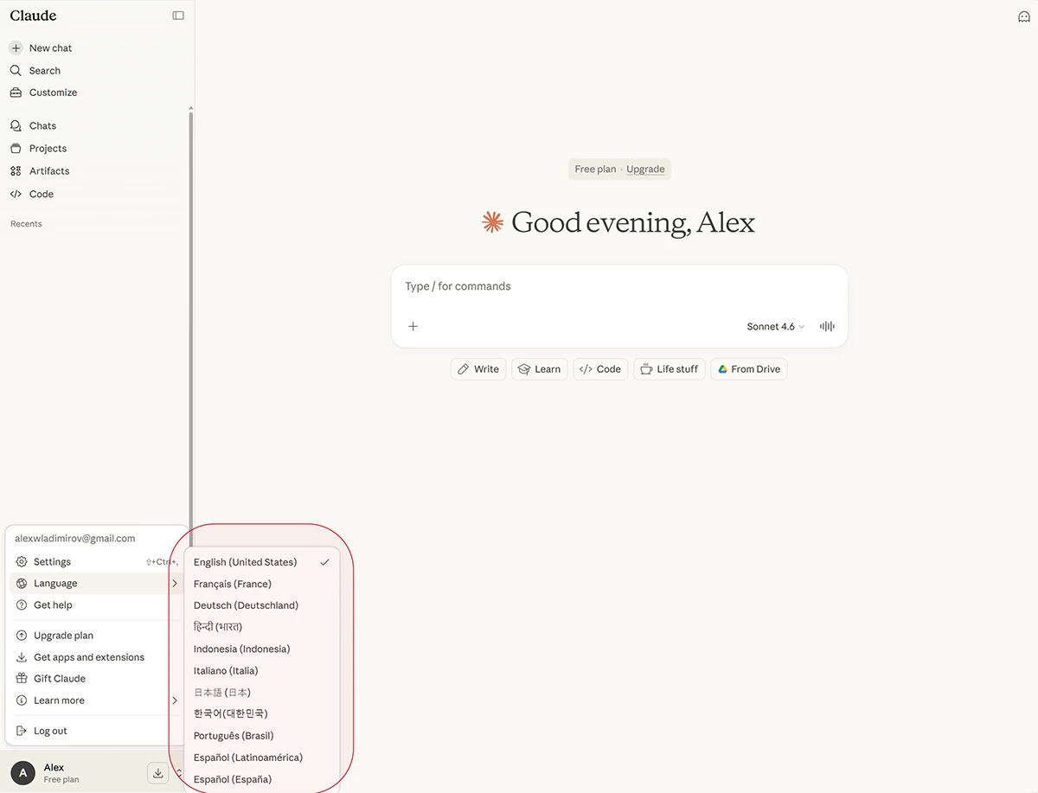This screenshot has width=1038, height=793.
Task: Click the plus attachment icon in the prompt box
Action: tap(413, 327)
